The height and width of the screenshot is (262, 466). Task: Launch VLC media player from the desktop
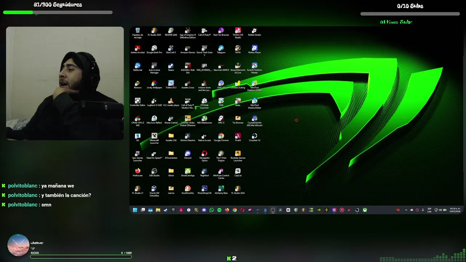[x=171, y=102]
